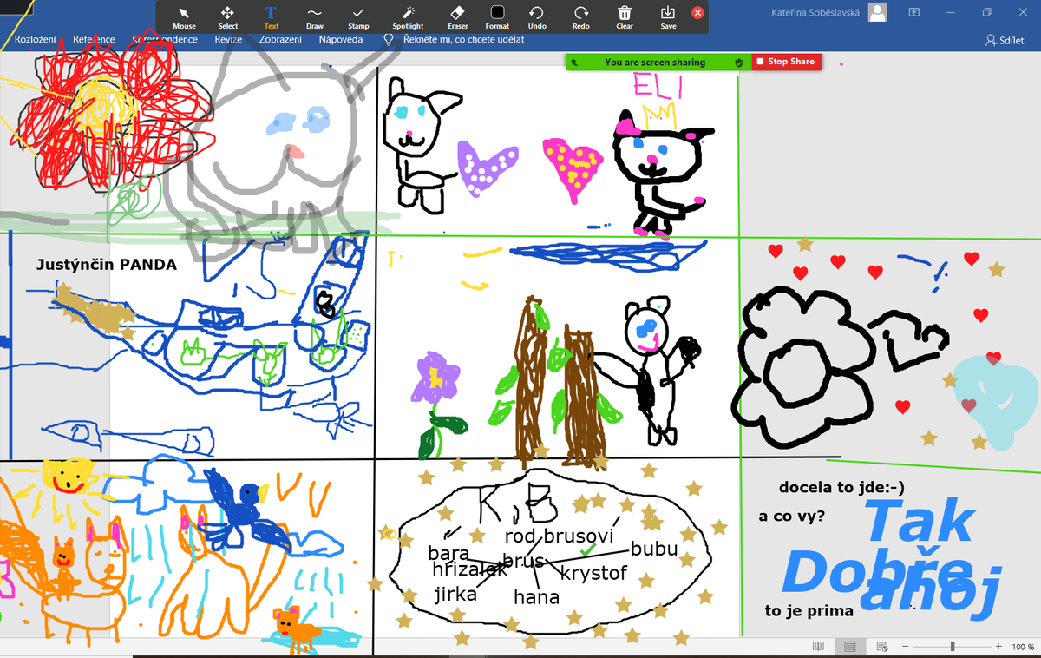Open the Stamp tool
Viewport: 1041px width, 658px height.
point(358,17)
